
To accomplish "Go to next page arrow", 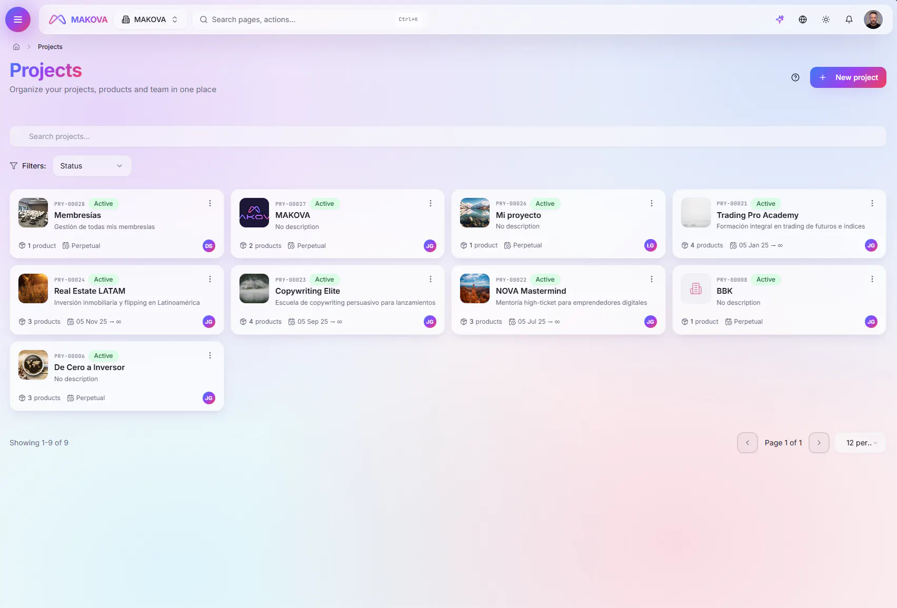I will pyautogui.click(x=819, y=443).
